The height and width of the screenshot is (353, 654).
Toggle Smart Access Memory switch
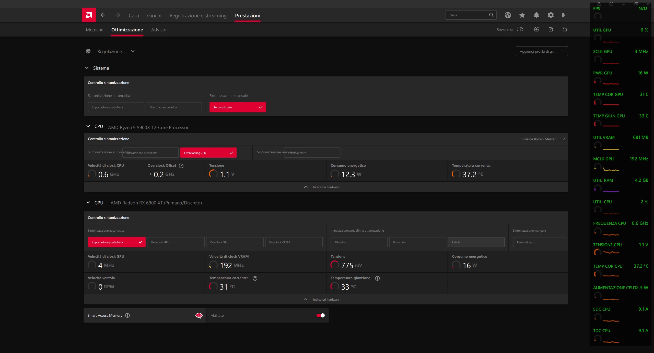[x=321, y=315]
